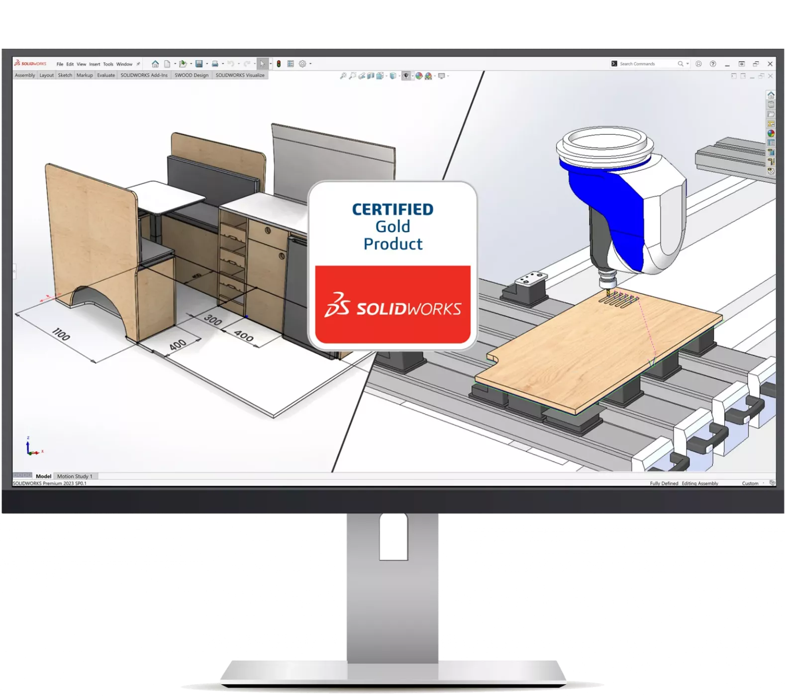Open the Insert menu
Viewport: 785px width, 696px height.
[95, 64]
